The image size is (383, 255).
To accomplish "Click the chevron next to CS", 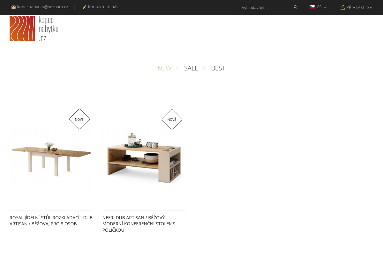I will pyautogui.click(x=325, y=7).
